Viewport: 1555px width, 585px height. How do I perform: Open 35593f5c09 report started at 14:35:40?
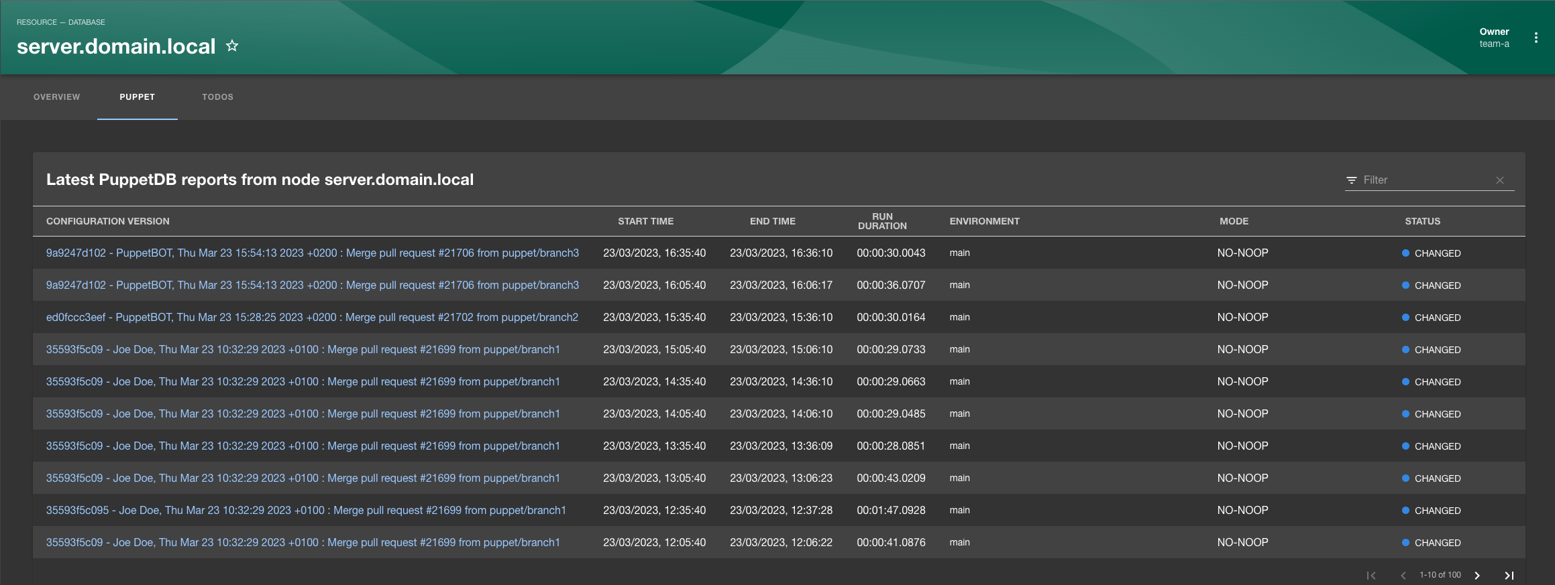click(303, 381)
